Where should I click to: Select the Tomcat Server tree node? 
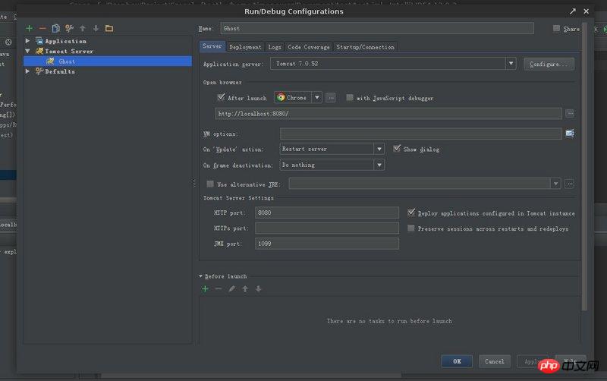tap(69, 51)
